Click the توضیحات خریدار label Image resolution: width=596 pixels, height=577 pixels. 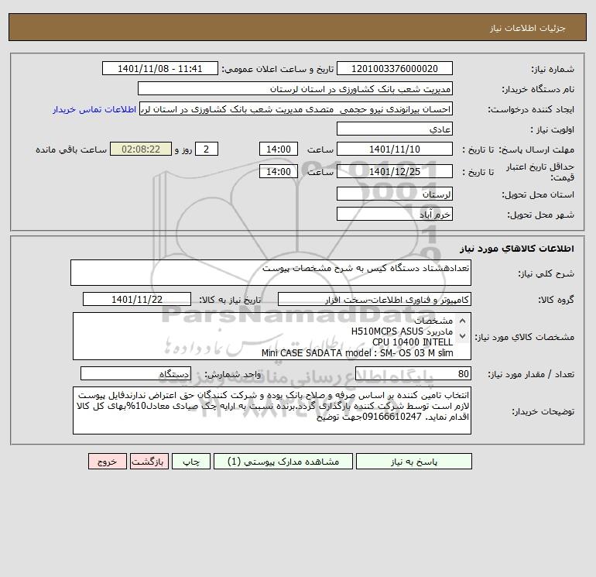[x=543, y=411]
